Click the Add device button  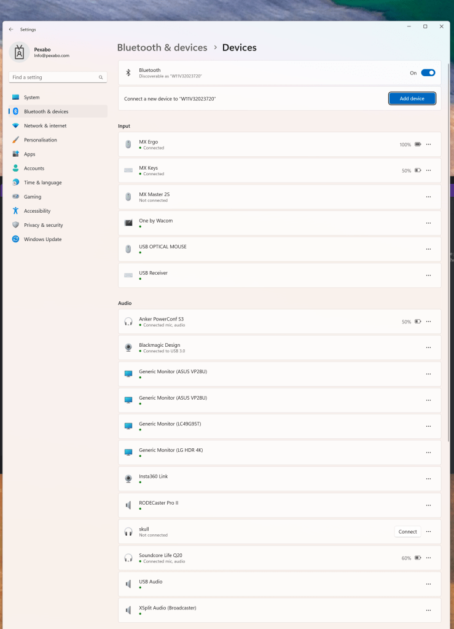click(412, 98)
